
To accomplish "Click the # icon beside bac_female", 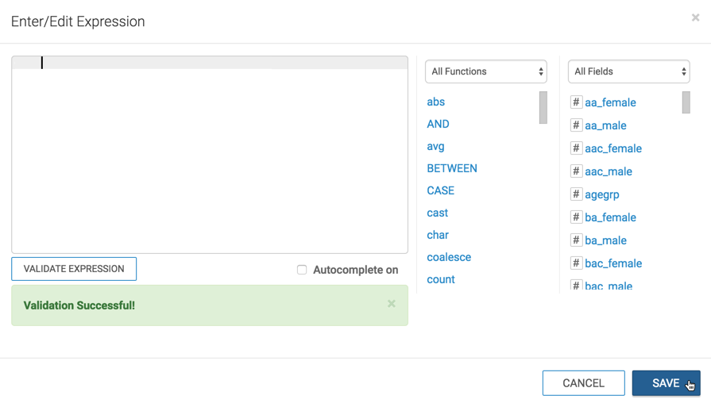I will [577, 263].
